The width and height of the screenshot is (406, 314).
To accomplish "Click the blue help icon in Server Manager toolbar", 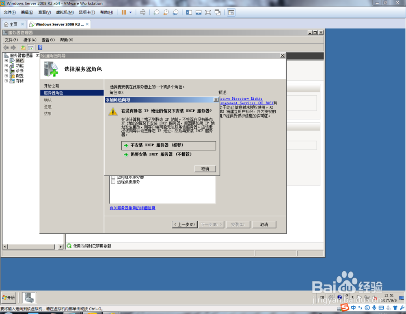I will click(40, 47).
